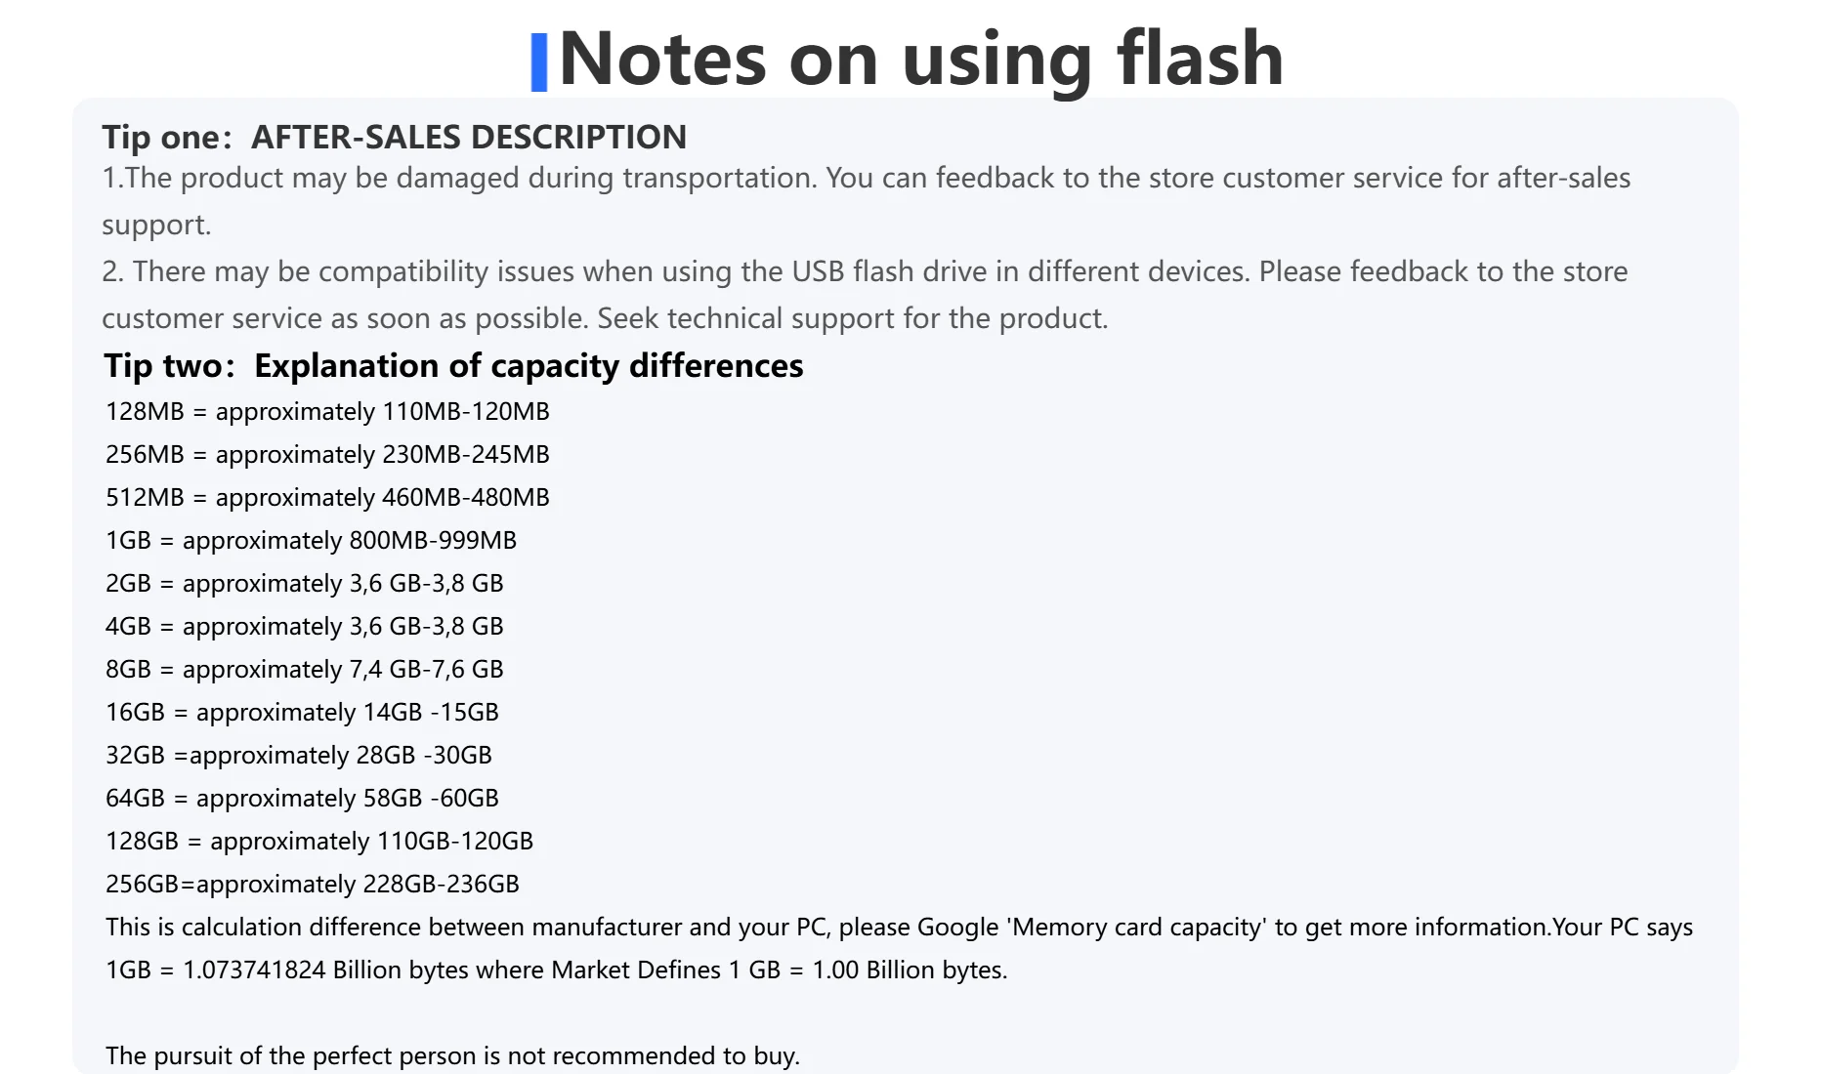The width and height of the screenshot is (1821, 1074).
Task: Click "Tip two: Explanation of capacity differences" heading
Action: (x=453, y=365)
